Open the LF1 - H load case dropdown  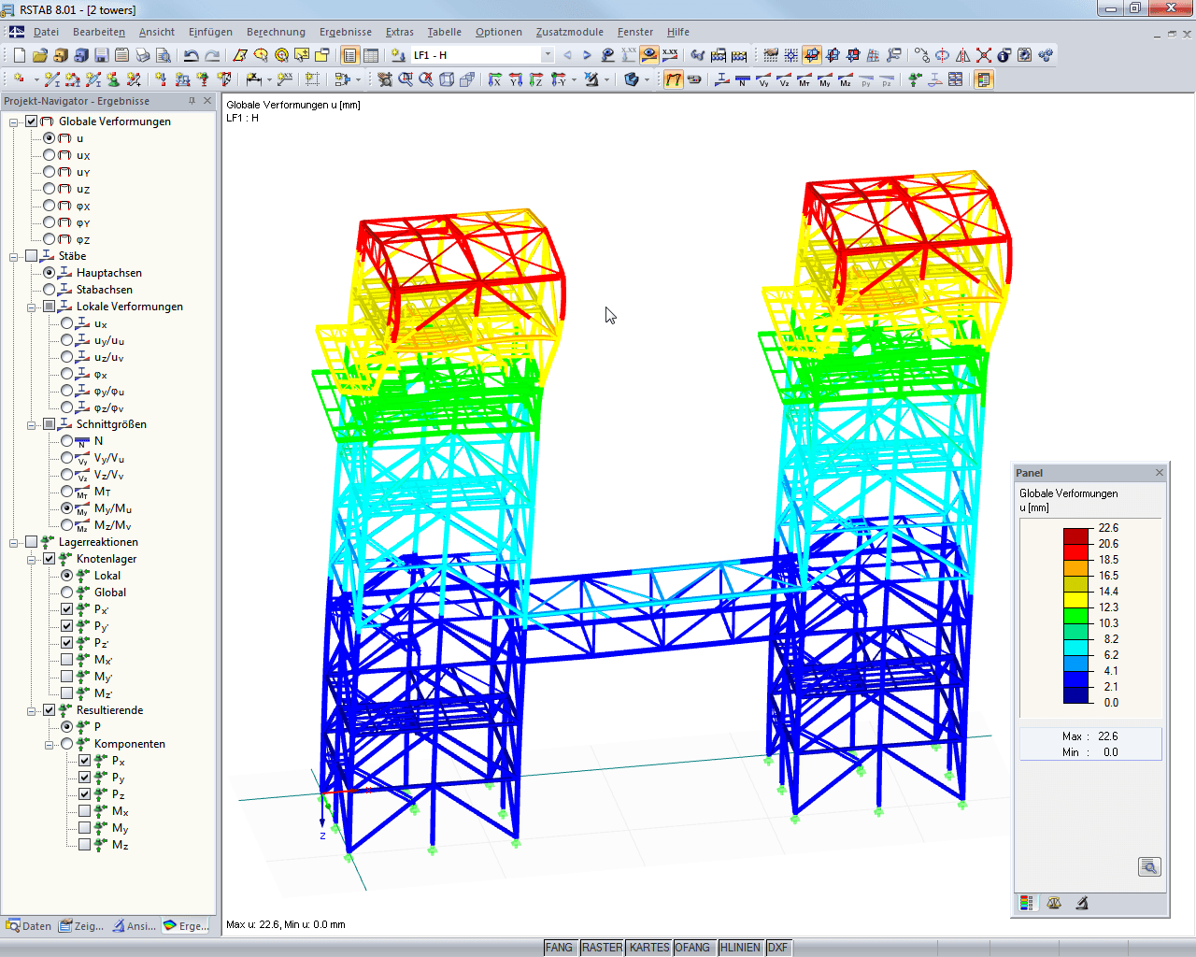pyautogui.click(x=548, y=55)
